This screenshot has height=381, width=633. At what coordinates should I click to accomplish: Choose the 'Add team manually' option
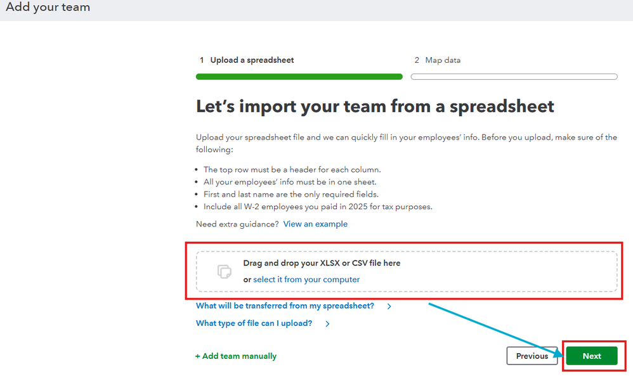[239, 356]
